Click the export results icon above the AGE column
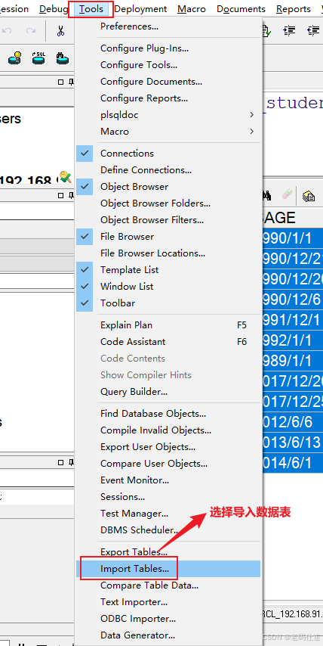Image resolution: width=323 pixels, height=646 pixels. [308, 196]
